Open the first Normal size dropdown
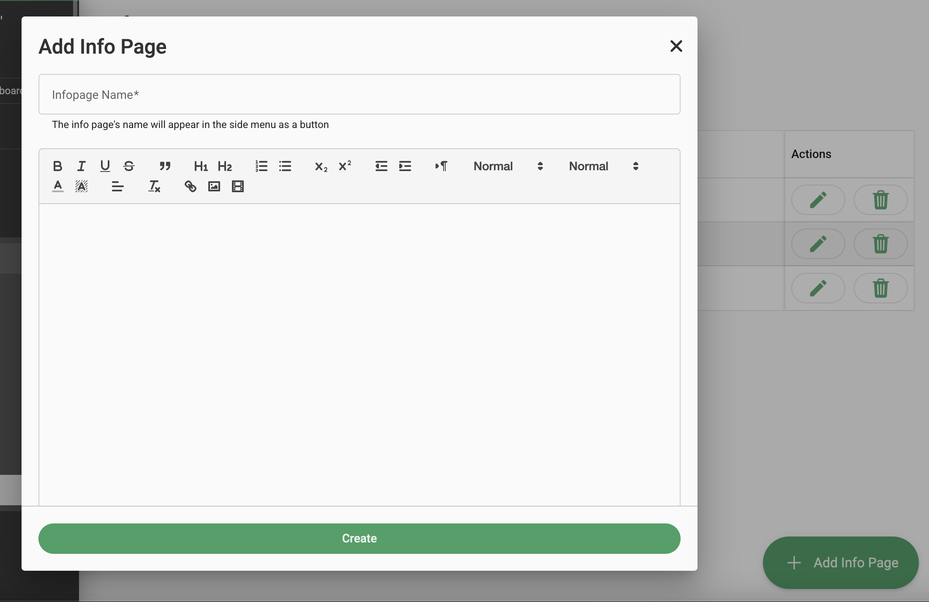This screenshot has width=929, height=602. pos(508,166)
